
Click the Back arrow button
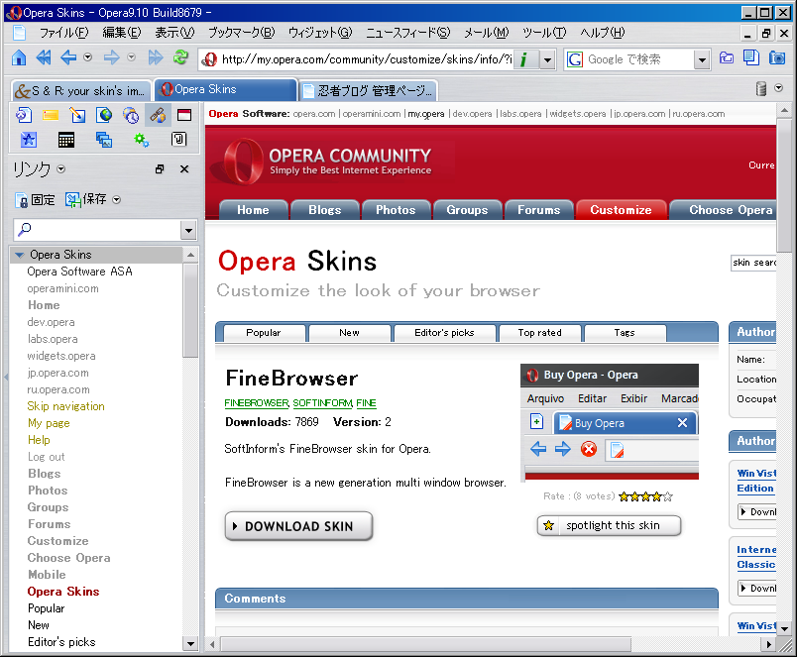click(x=68, y=57)
